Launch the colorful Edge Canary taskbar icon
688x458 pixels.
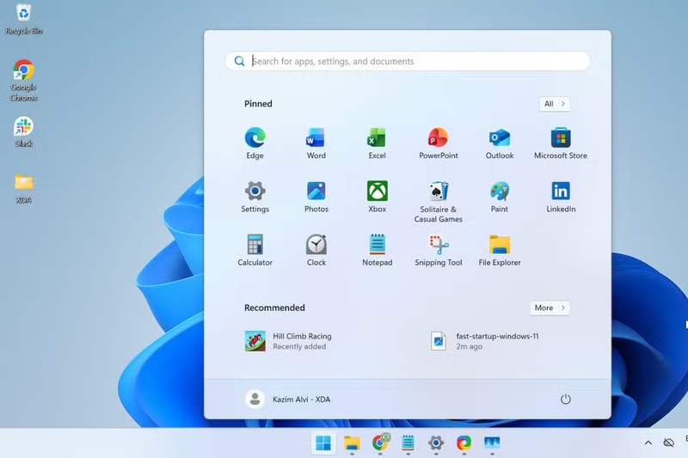464,443
